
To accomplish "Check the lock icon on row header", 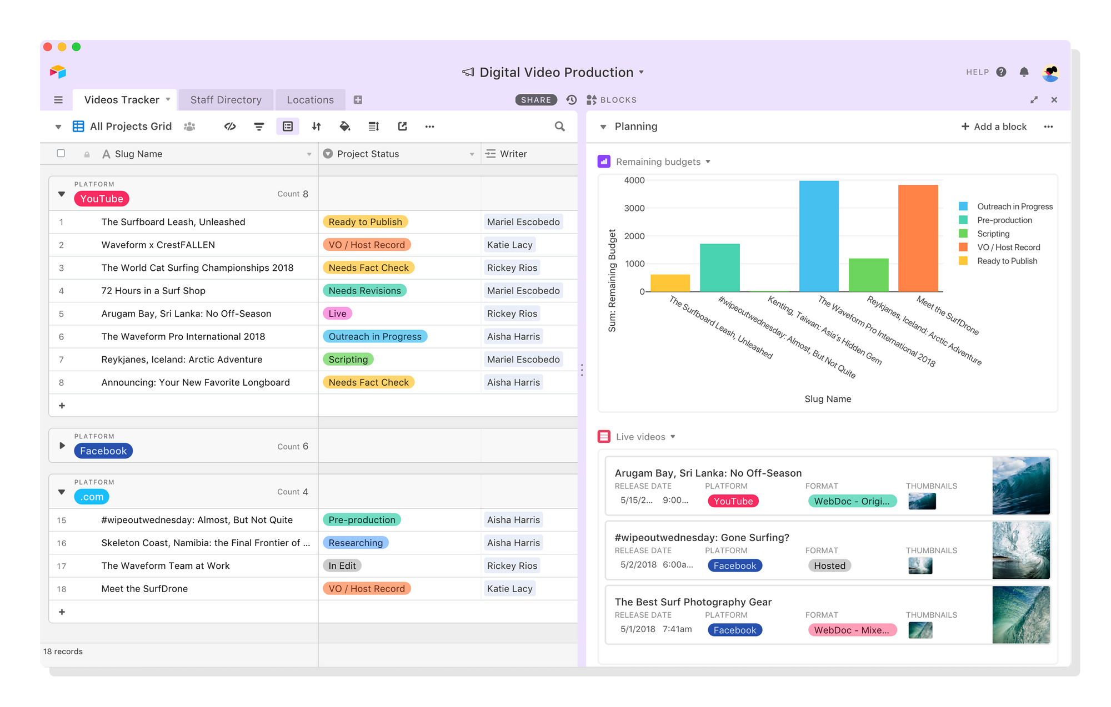I will point(87,154).
